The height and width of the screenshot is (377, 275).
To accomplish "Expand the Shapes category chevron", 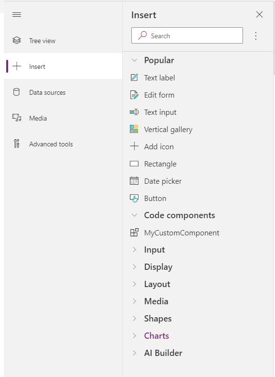I will (x=134, y=318).
